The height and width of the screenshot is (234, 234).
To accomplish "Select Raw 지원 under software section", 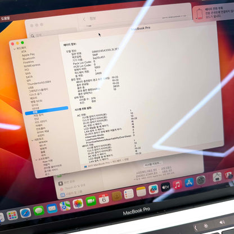I will [47, 161].
